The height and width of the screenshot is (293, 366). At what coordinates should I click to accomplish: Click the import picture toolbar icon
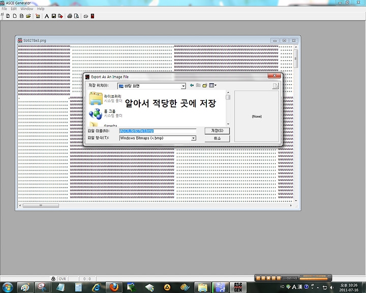tap(38, 16)
